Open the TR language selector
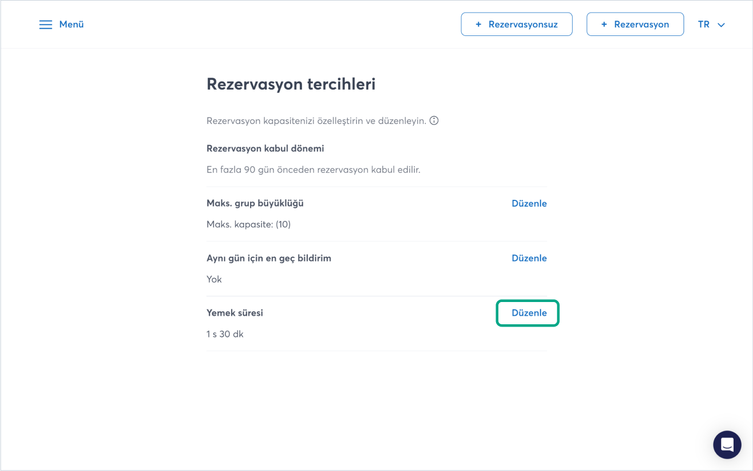This screenshot has height=471, width=753. pyautogui.click(x=704, y=25)
